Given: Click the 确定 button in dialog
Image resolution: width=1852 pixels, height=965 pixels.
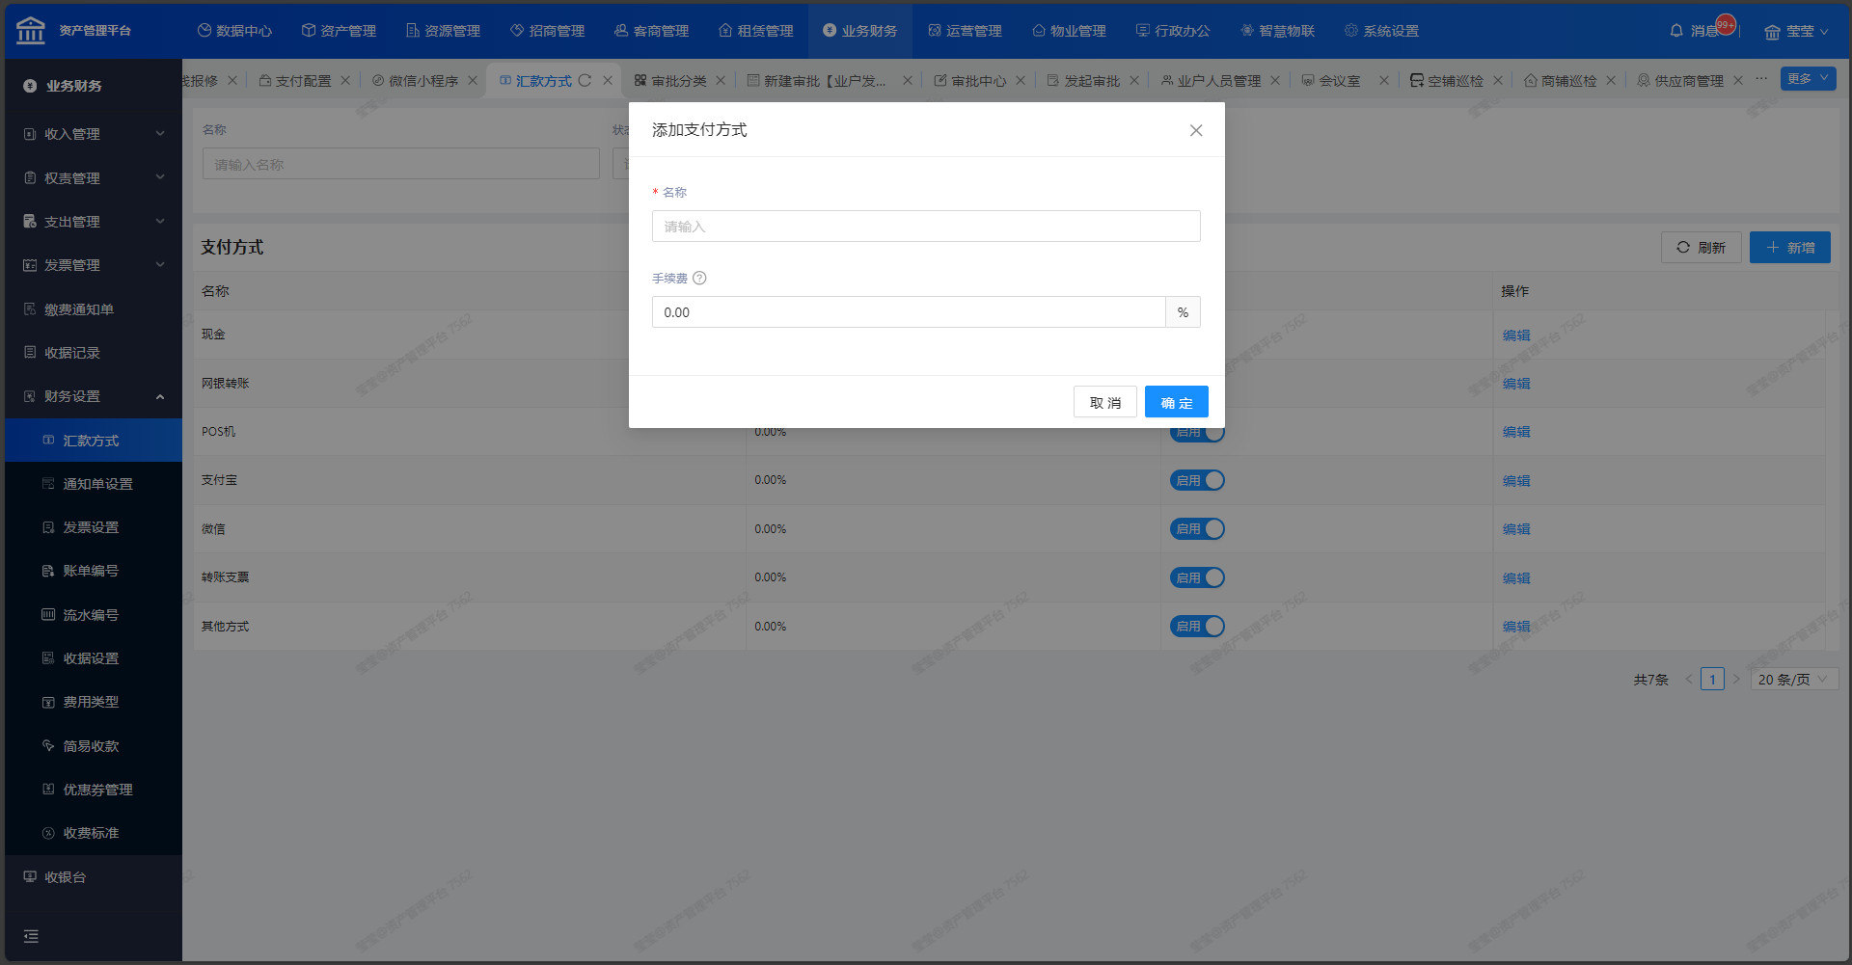Looking at the screenshot, I should 1176,402.
